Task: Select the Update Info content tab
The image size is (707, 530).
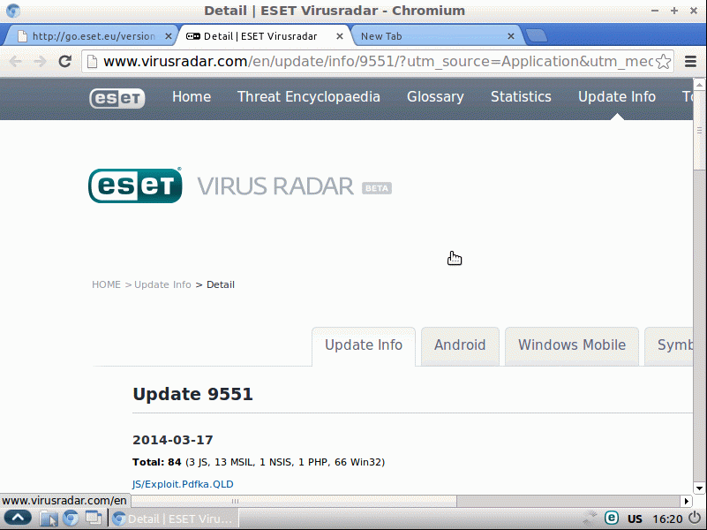Action: coord(364,345)
